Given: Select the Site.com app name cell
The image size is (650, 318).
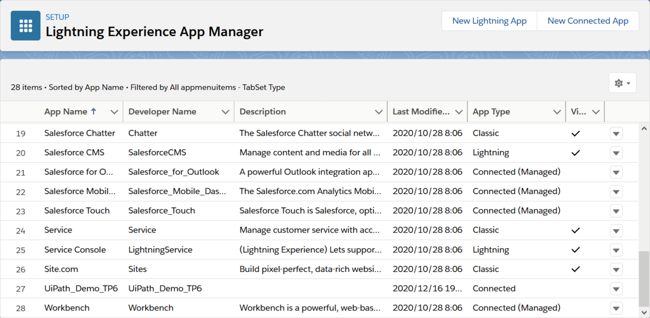Looking at the screenshot, I should tap(61, 269).
